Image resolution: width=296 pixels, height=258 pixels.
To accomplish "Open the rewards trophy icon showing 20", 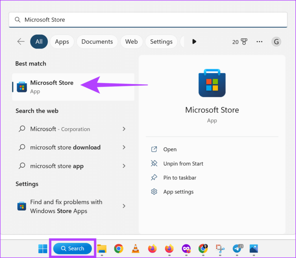I will [244, 42].
